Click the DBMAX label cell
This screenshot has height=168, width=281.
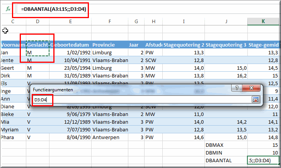[226, 145]
